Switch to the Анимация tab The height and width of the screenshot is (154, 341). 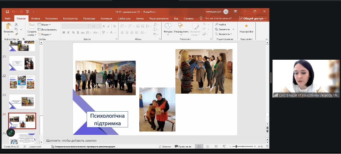point(106,18)
